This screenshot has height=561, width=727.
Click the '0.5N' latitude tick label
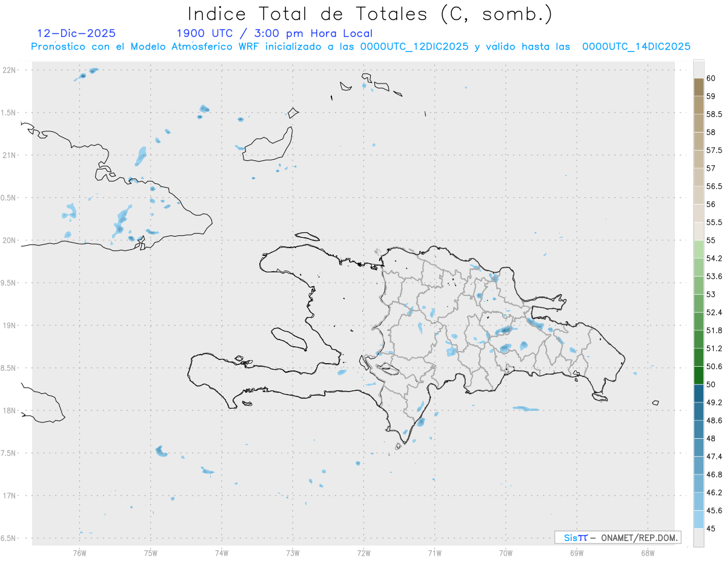pyautogui.click(x=9, y=198)
